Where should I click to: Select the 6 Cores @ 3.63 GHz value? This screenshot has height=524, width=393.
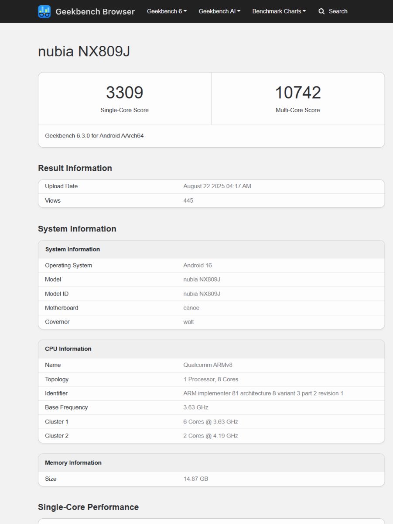coord(211,422)
